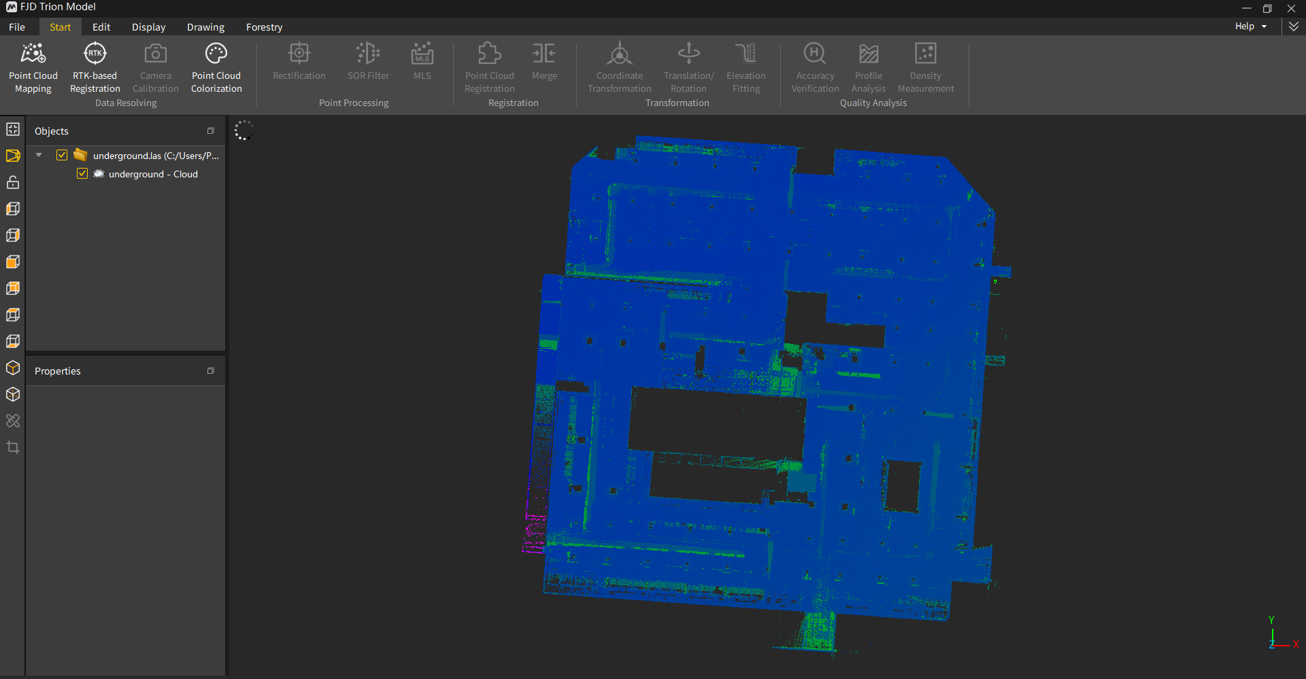Image resolution: width=1306 pixels, height=679 pixels.
Task: Click the greyed crossed-bandage sidebar icon
Action: pyautogui.click(x=13, y=421)
